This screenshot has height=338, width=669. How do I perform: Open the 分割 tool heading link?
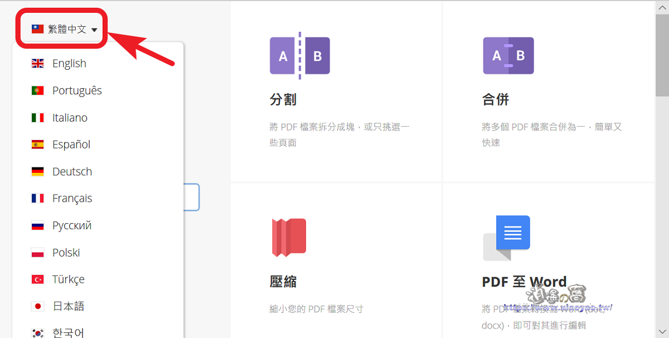point(283,100)
